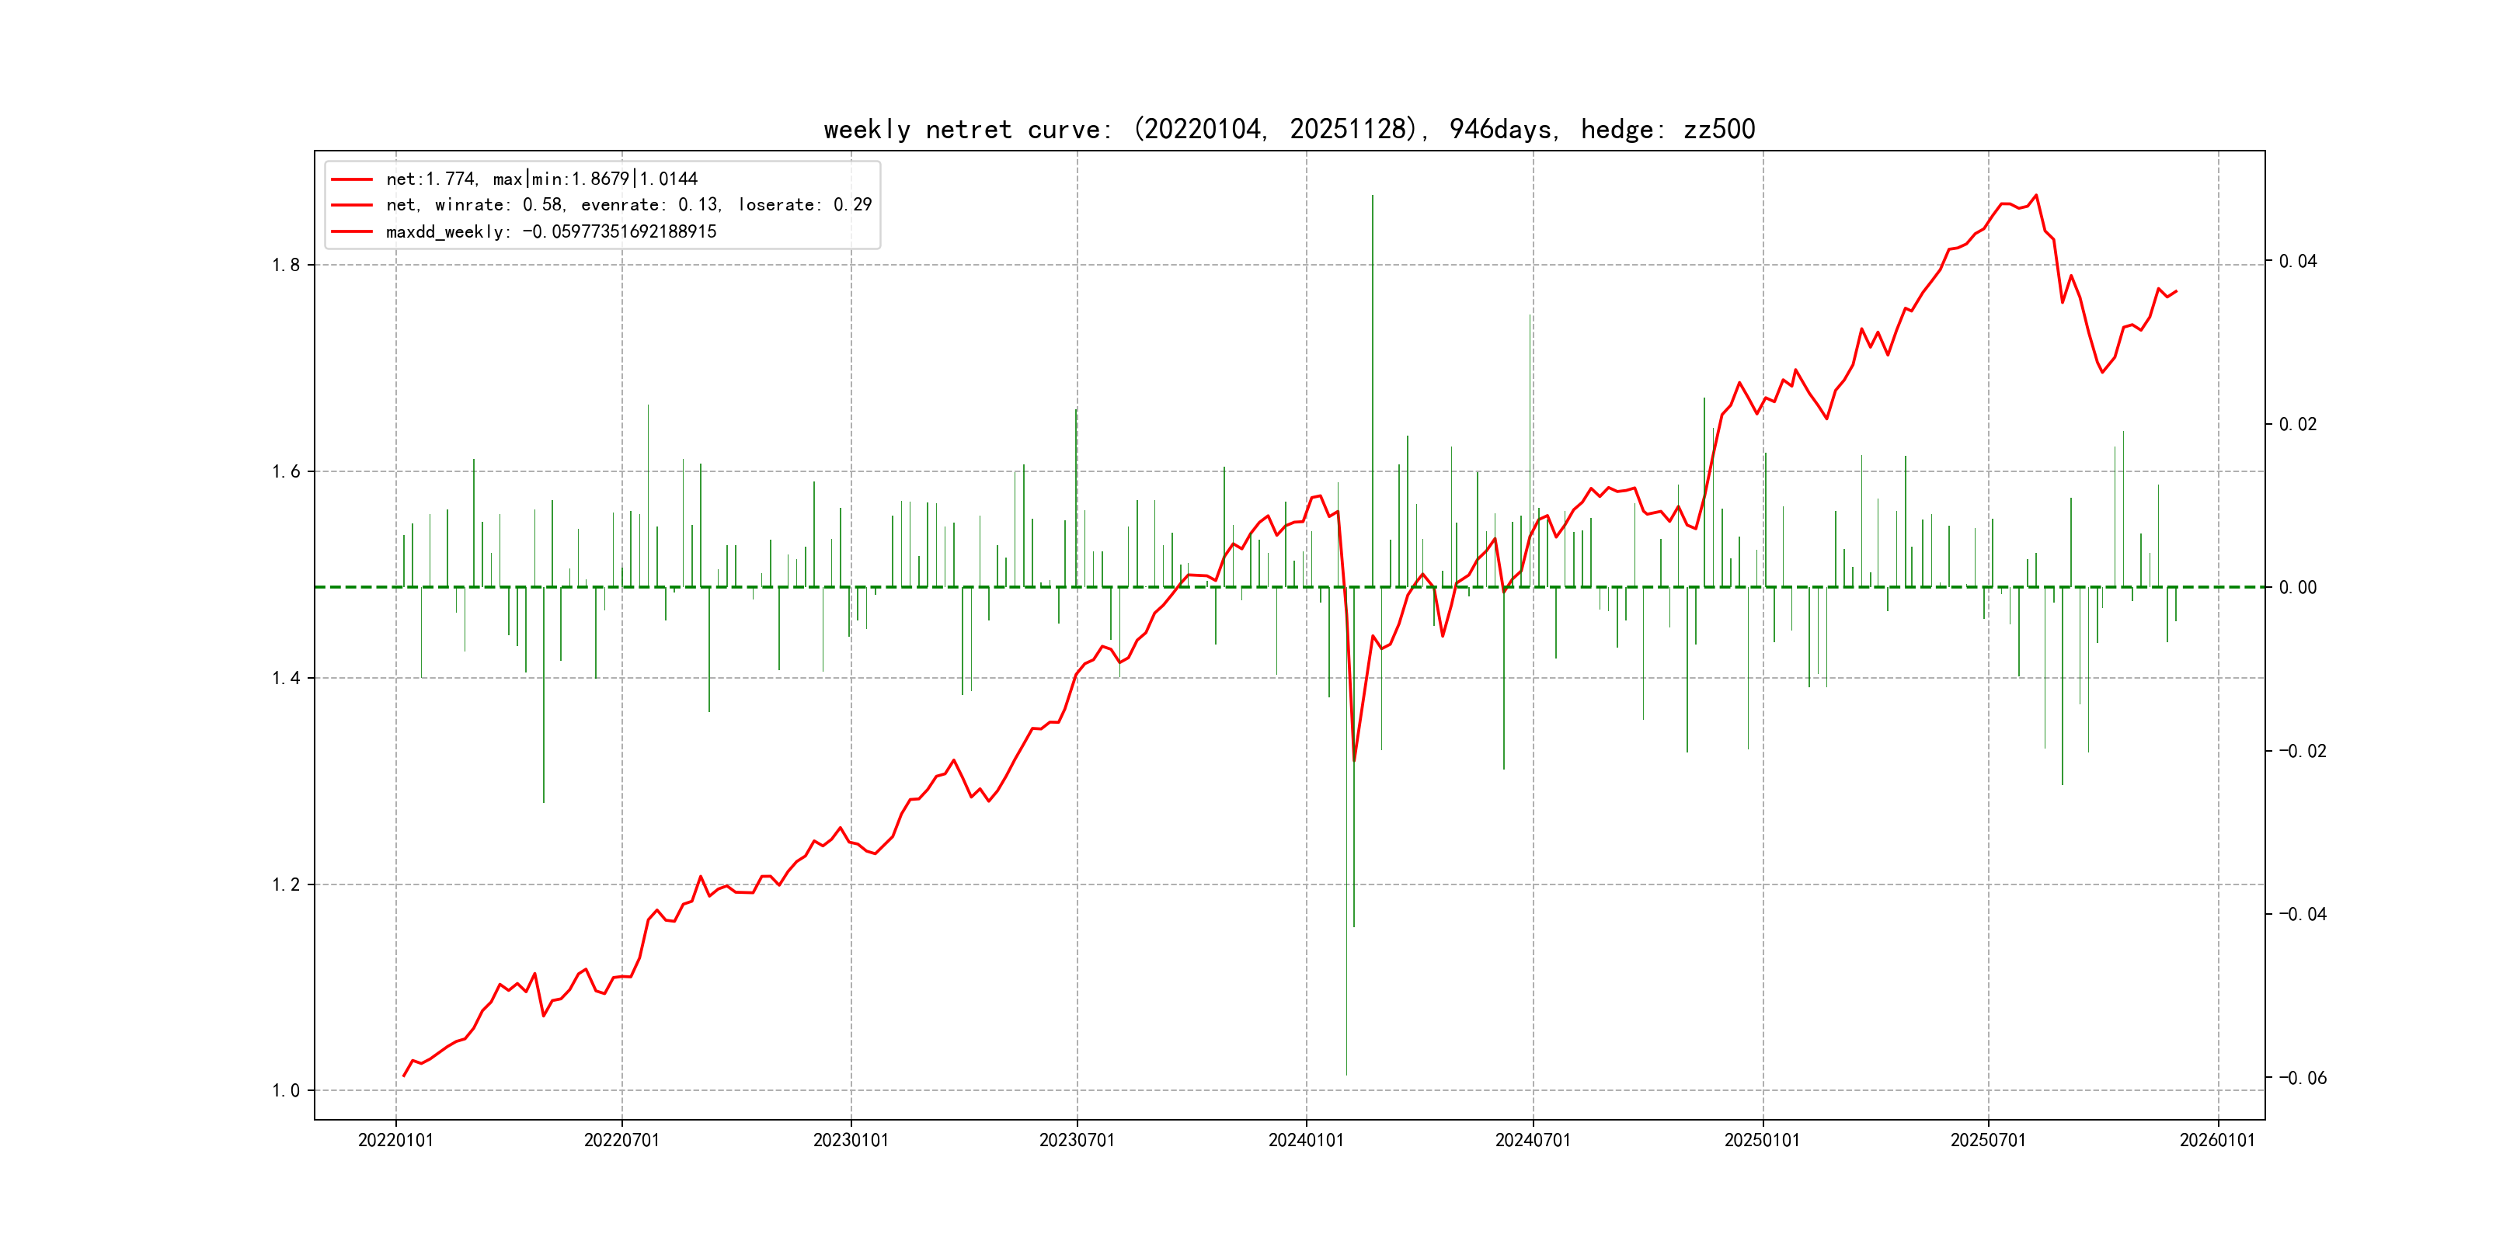Click the 20230701 x-axis date label
This screenshot has height=1258, width=2517.
(x=1077, y=1140)
